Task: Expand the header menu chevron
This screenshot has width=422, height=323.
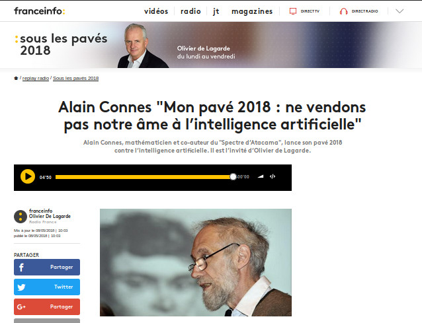Action: coord(400,11)
